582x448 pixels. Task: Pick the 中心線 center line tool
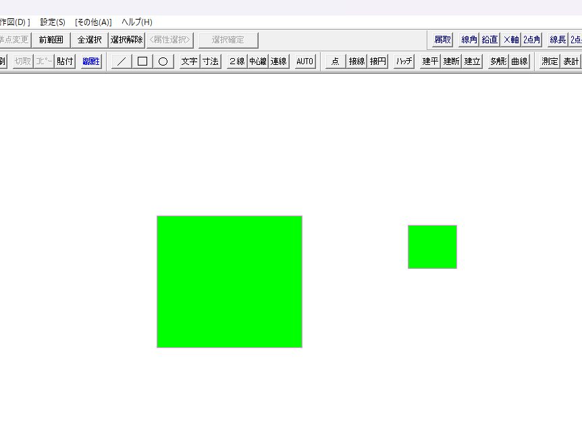pos(258,61)
